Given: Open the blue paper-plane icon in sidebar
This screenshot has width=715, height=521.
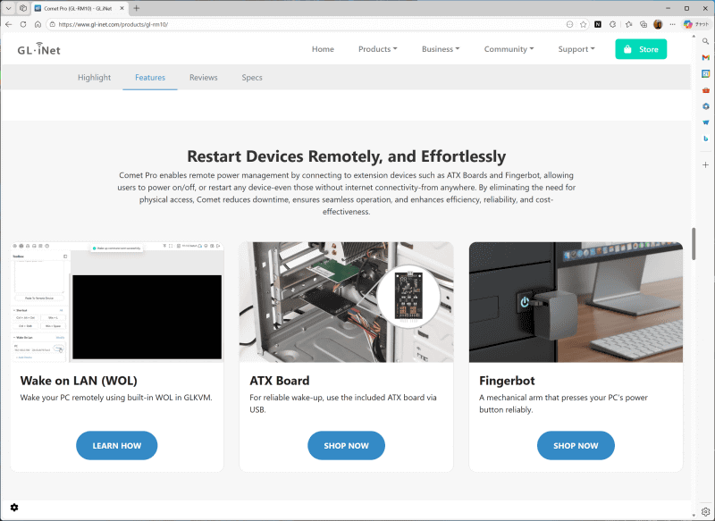Looking at the screenshot, I should click(705, 122).
